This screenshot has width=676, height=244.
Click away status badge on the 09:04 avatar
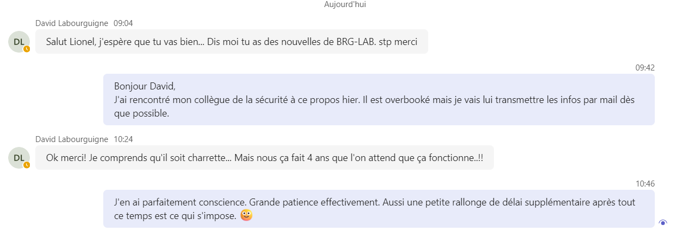pos(27,49)
